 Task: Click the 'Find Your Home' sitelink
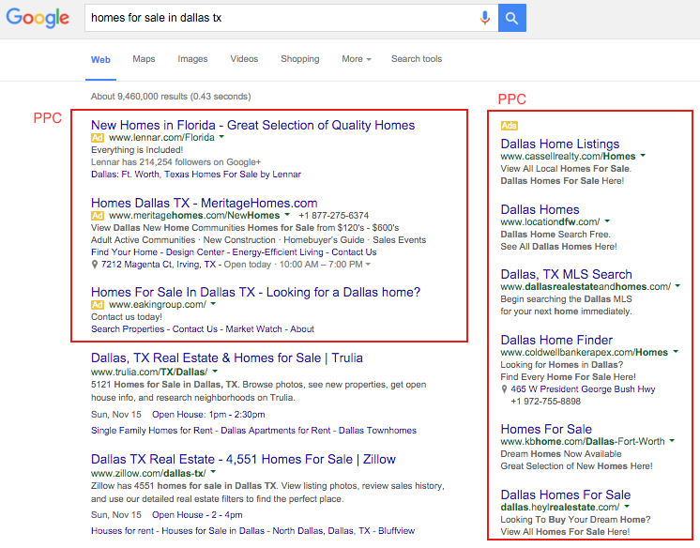[x=124, y=252]
